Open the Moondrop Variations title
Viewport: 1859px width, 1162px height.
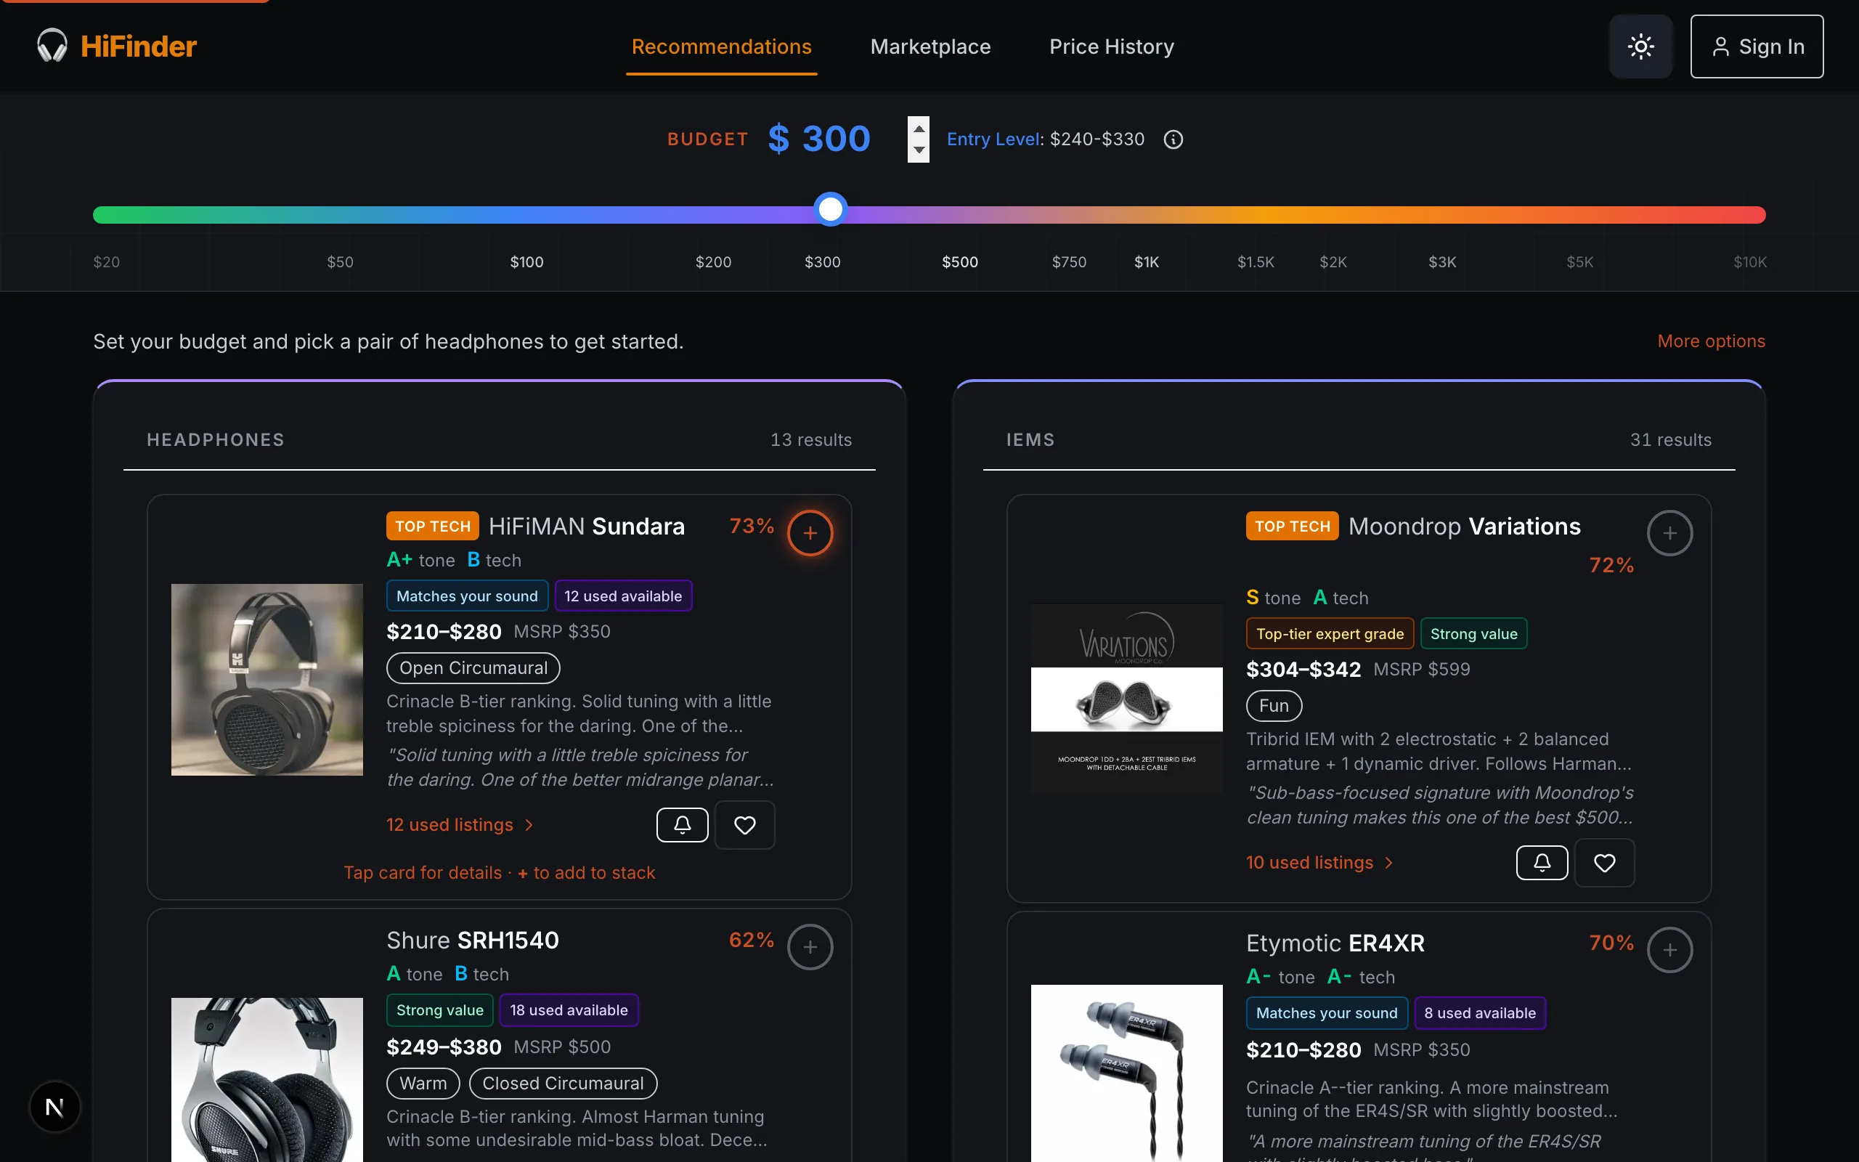coord(1464,526)
